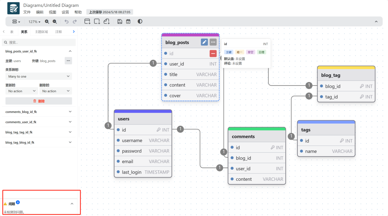Open the 127% zoom level dropdown
Screen dimensions: 388x216
click(x=34, y=22)
